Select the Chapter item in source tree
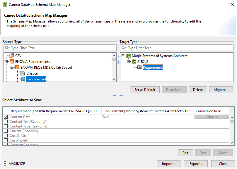Screen dimensions: 237x169 point(33,73)
